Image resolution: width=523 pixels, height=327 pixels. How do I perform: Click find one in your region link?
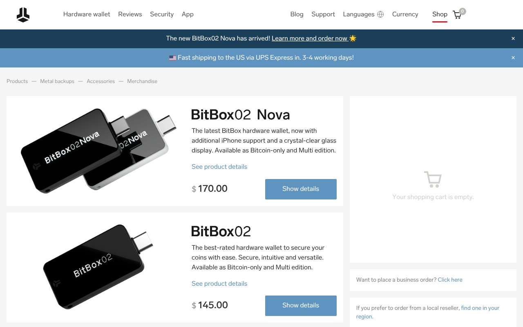point(480,308)
